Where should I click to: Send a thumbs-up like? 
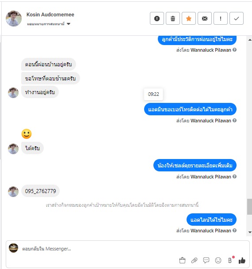click(242, 261)
